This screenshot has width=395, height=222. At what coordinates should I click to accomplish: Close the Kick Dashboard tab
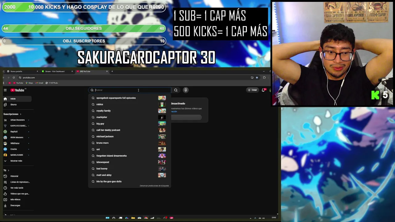click(x=72, y=71)
